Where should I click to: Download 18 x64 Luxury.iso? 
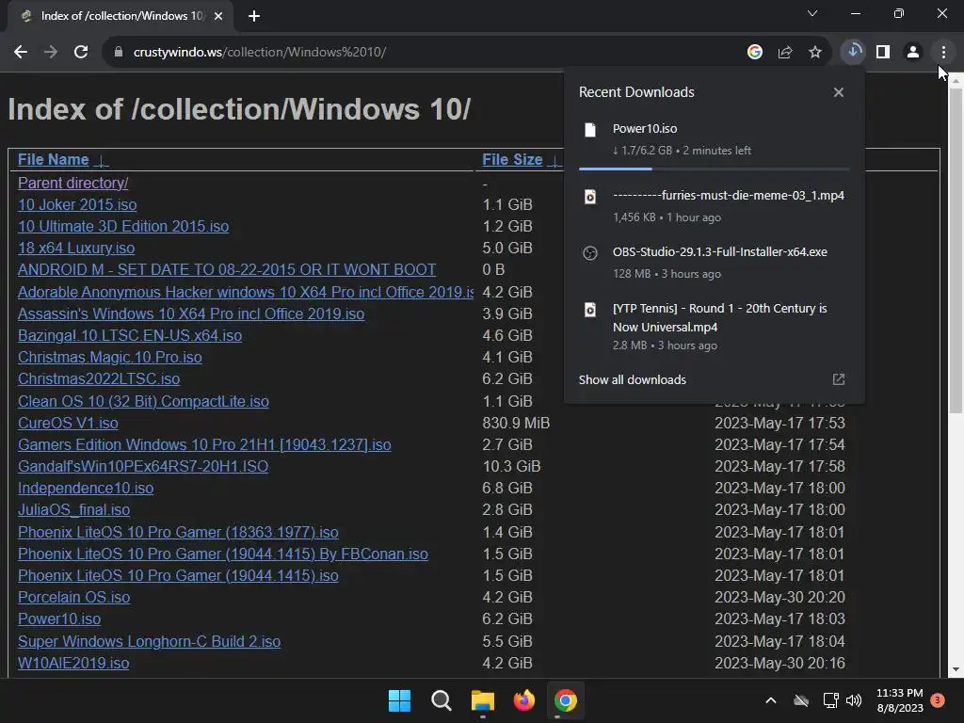75,249
